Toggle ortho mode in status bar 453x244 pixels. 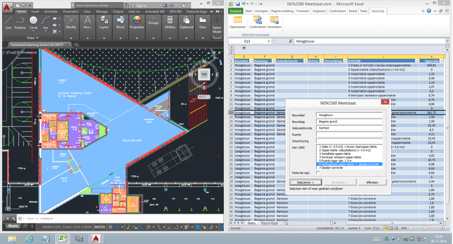pyautogui.click(x=141, y=227)
